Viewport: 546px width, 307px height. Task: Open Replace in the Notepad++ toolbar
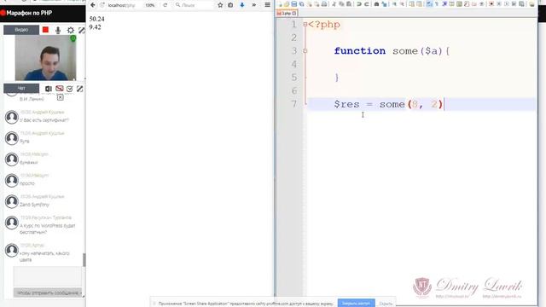pos(384,4)
